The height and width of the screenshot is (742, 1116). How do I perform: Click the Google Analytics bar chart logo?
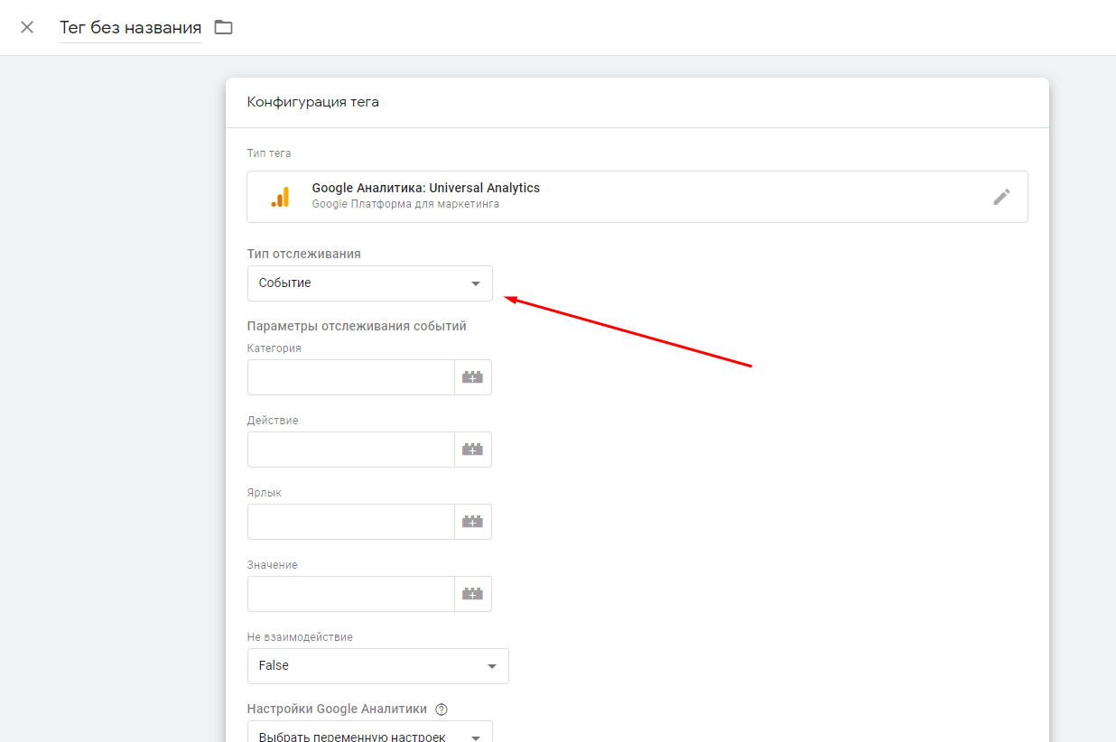281,197
